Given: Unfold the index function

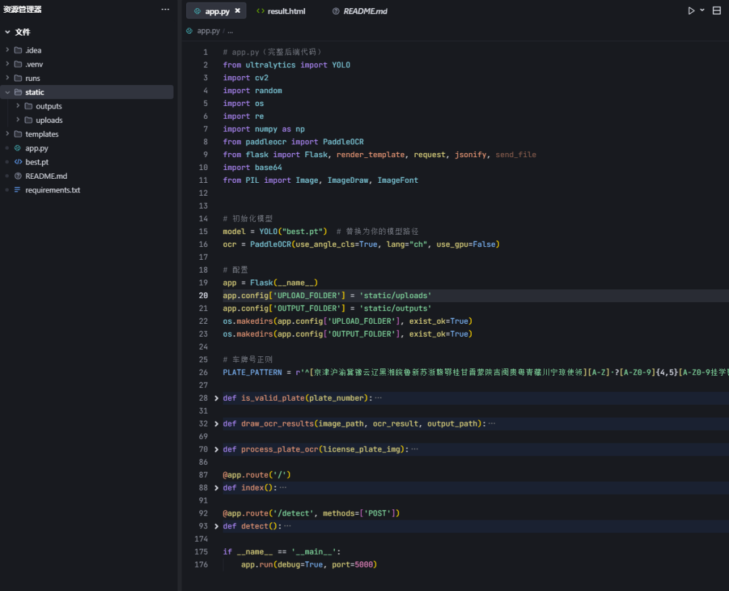Looking at the screenshot, I should point(216,488).
